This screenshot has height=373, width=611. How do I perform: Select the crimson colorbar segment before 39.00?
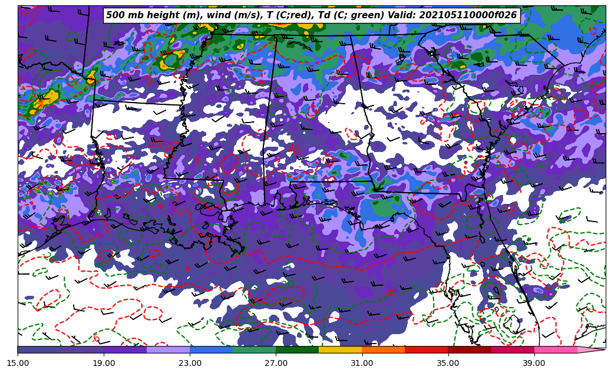[513, 349]
